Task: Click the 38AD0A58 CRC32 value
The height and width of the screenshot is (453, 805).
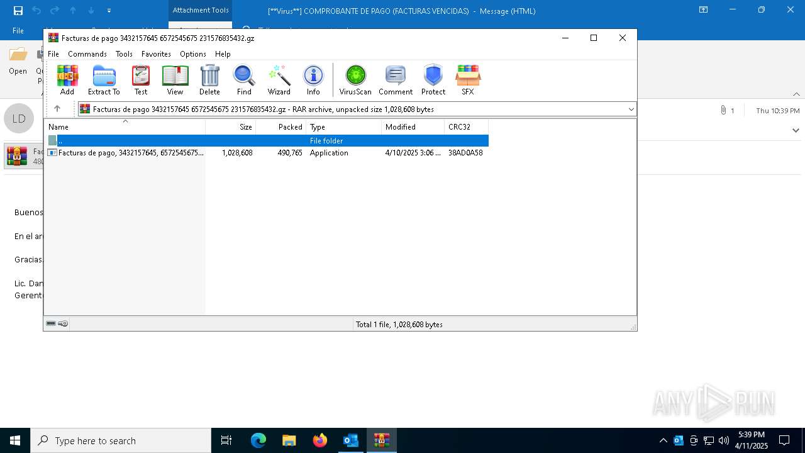Action: pos(465,153)
